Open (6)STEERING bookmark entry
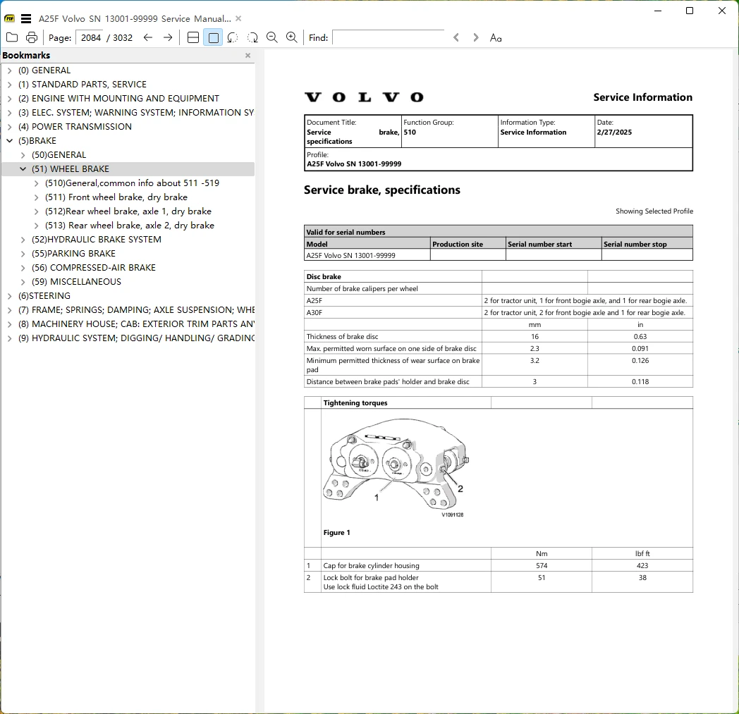This screenshot has width=739, height=714. point(44,296)
